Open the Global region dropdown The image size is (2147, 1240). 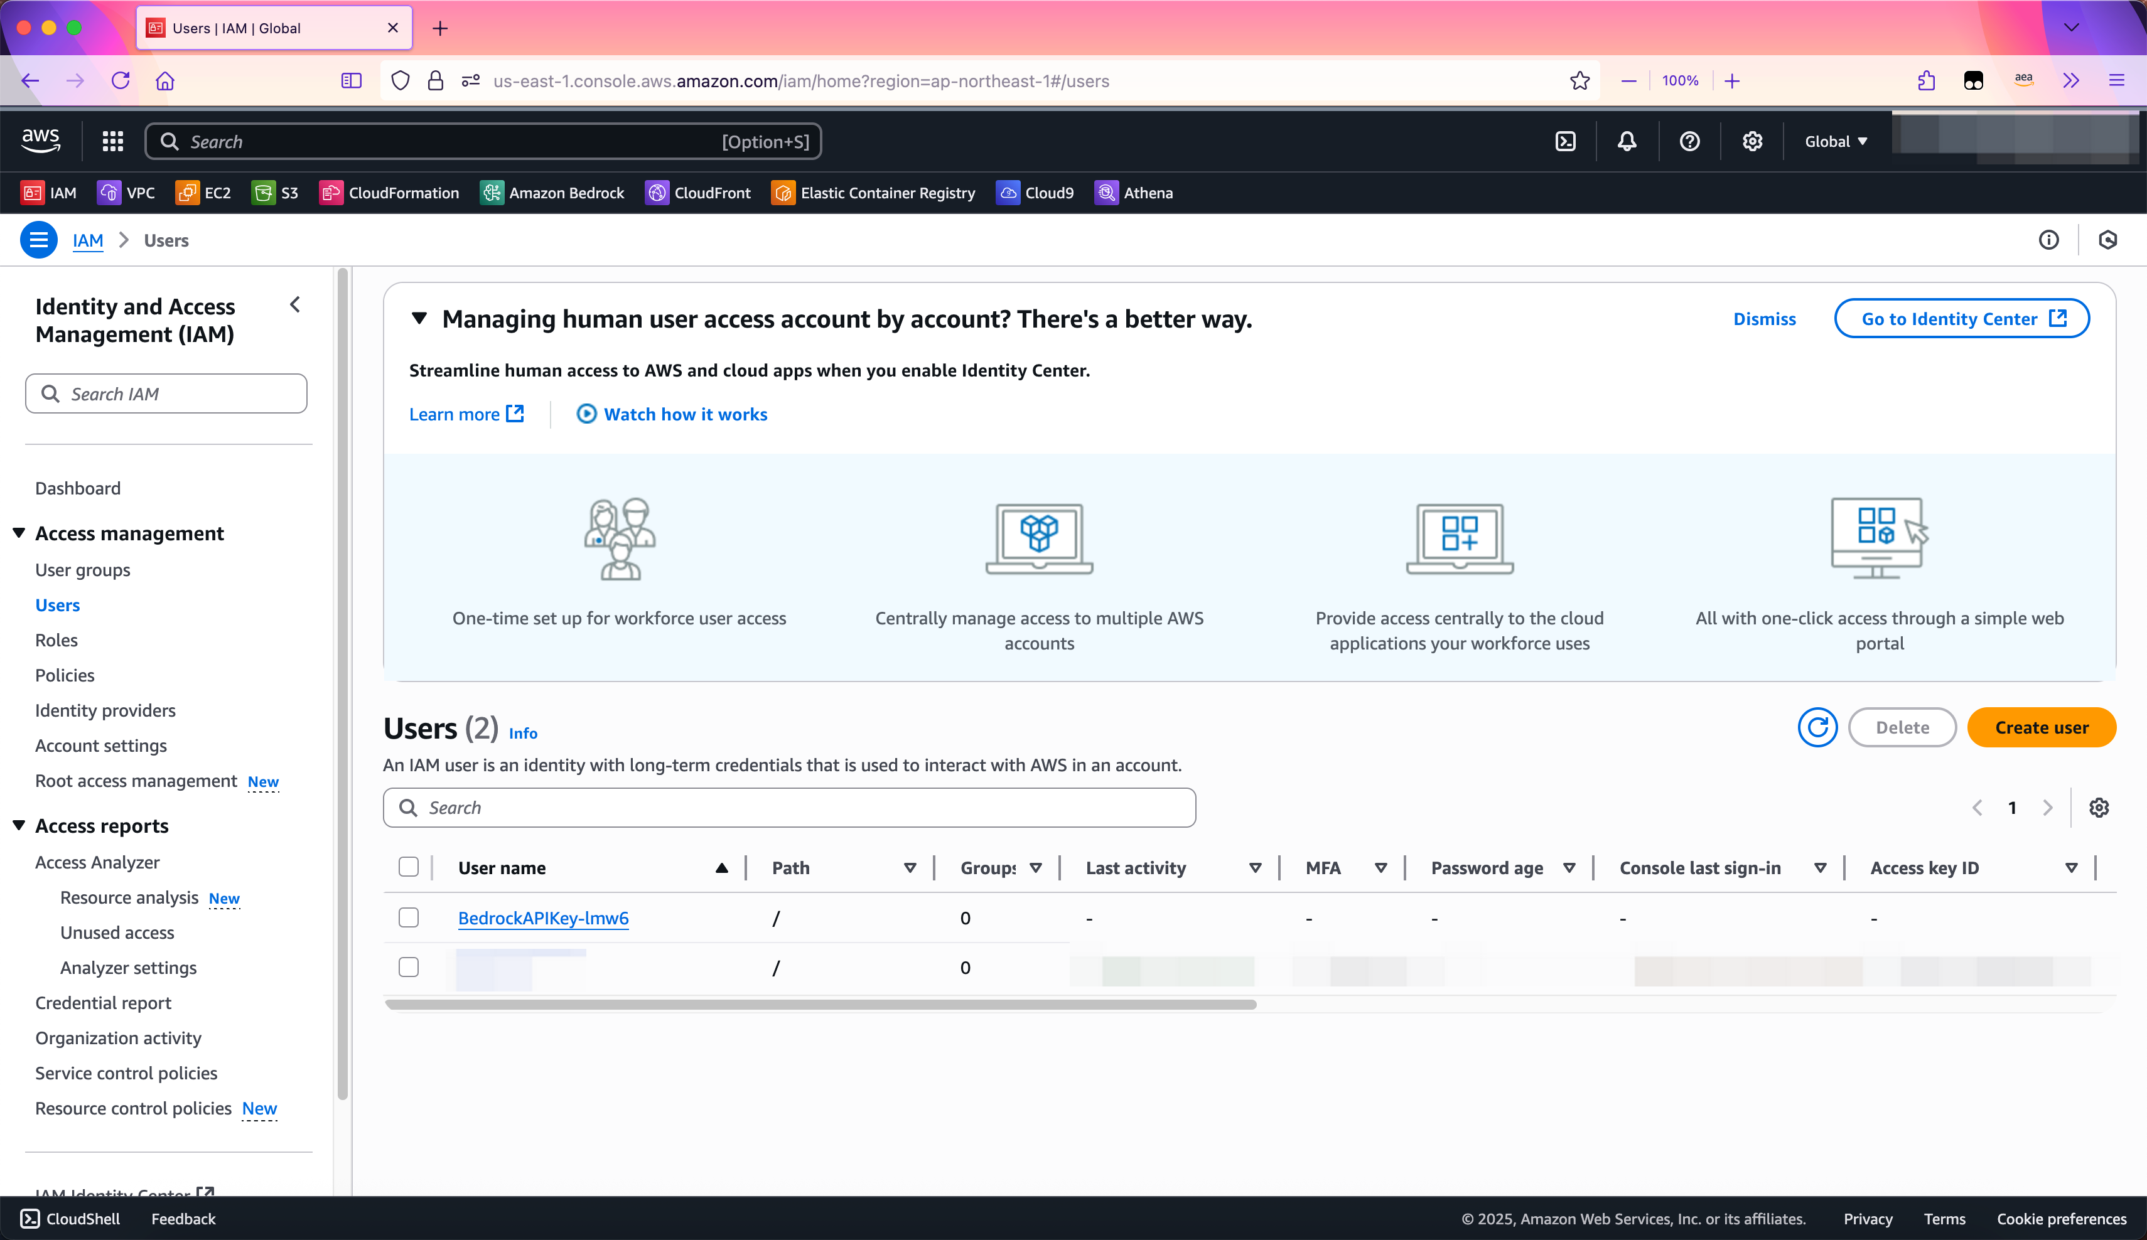point(1835,141)
